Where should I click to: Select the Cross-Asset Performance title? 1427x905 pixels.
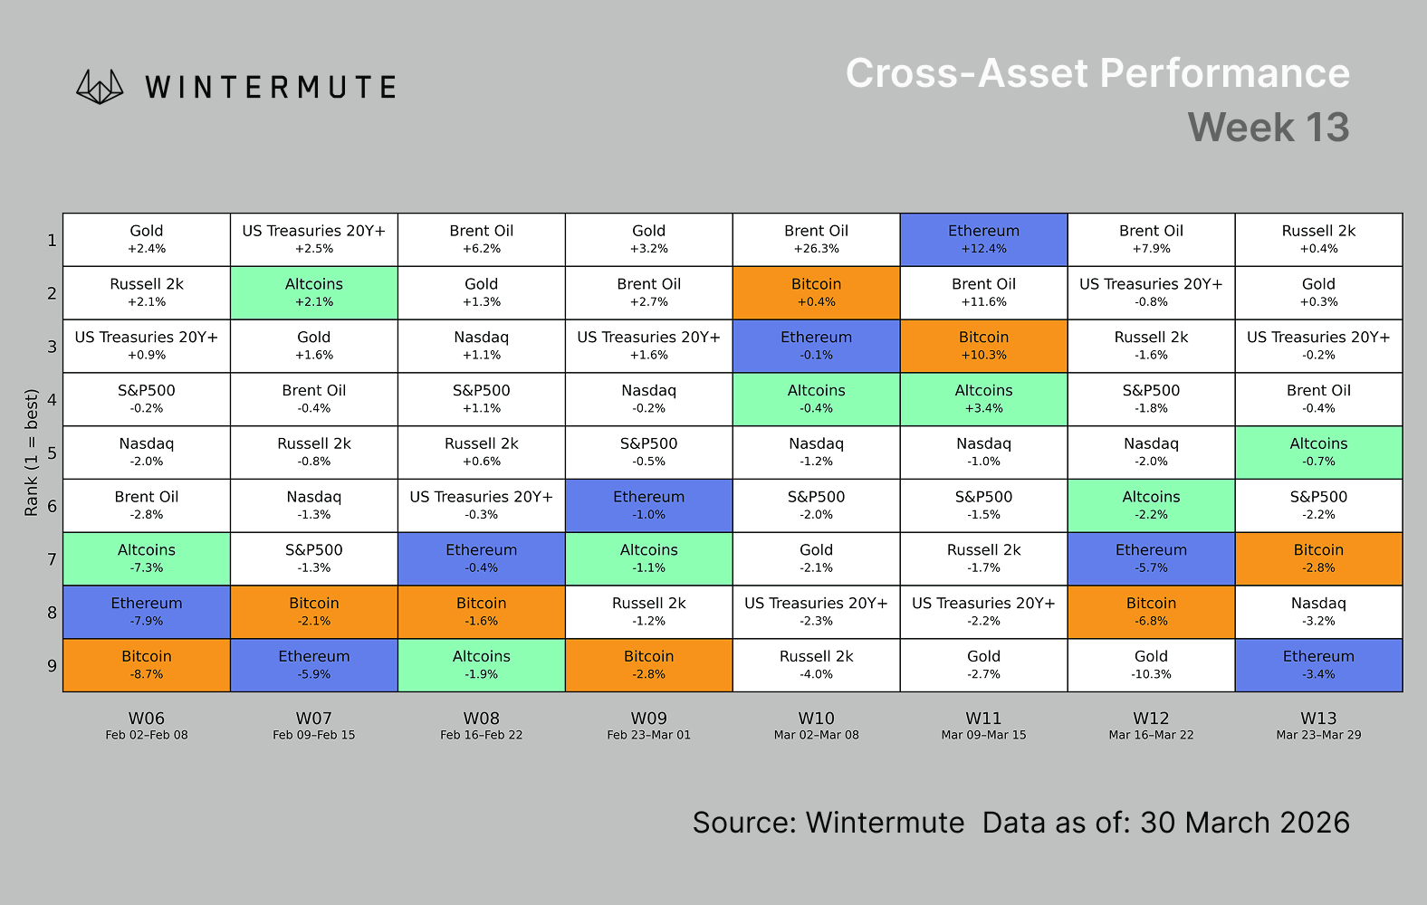pos(1097,73)
